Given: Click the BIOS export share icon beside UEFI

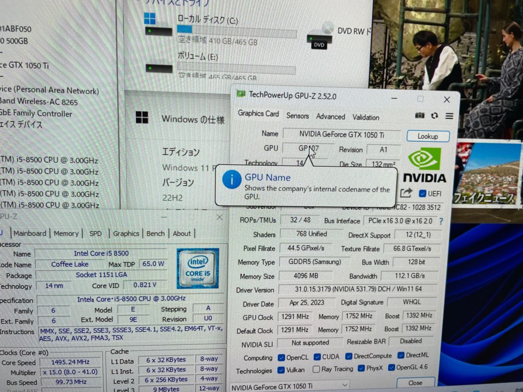Looking at the screenshot, I should point(406,193).
